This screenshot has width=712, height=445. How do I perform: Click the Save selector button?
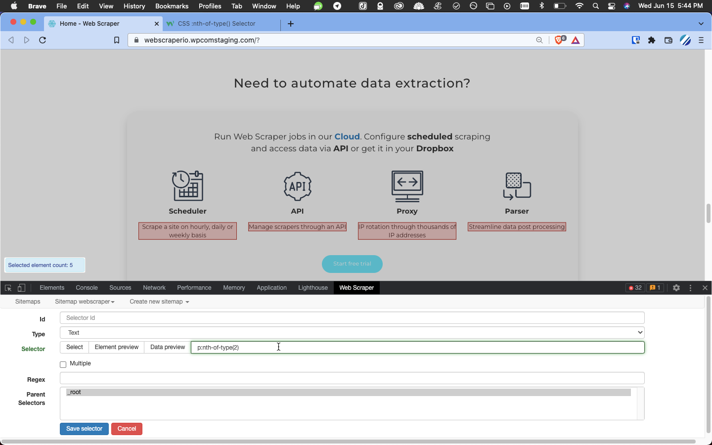point(84,429)
